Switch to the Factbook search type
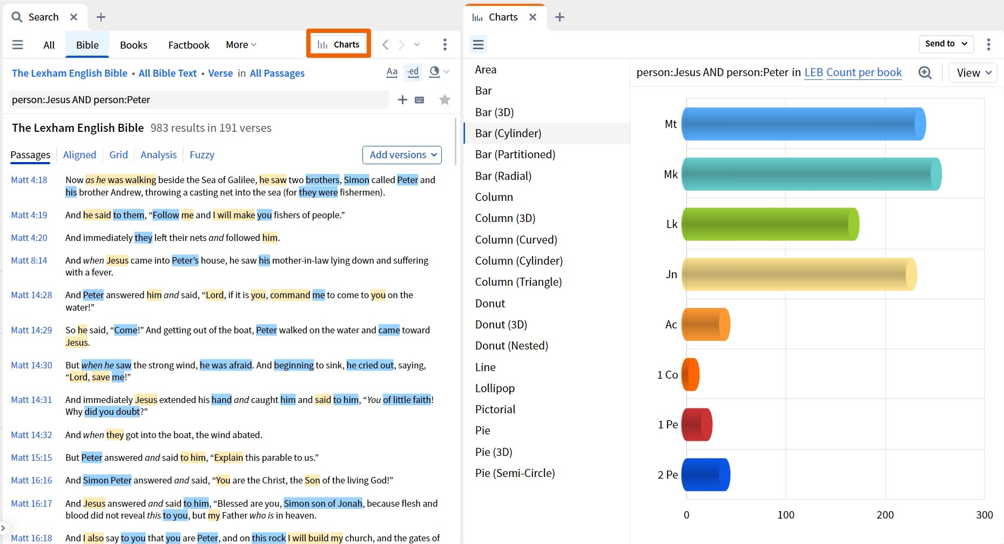 pyautogui.click(x=188, y=45)
